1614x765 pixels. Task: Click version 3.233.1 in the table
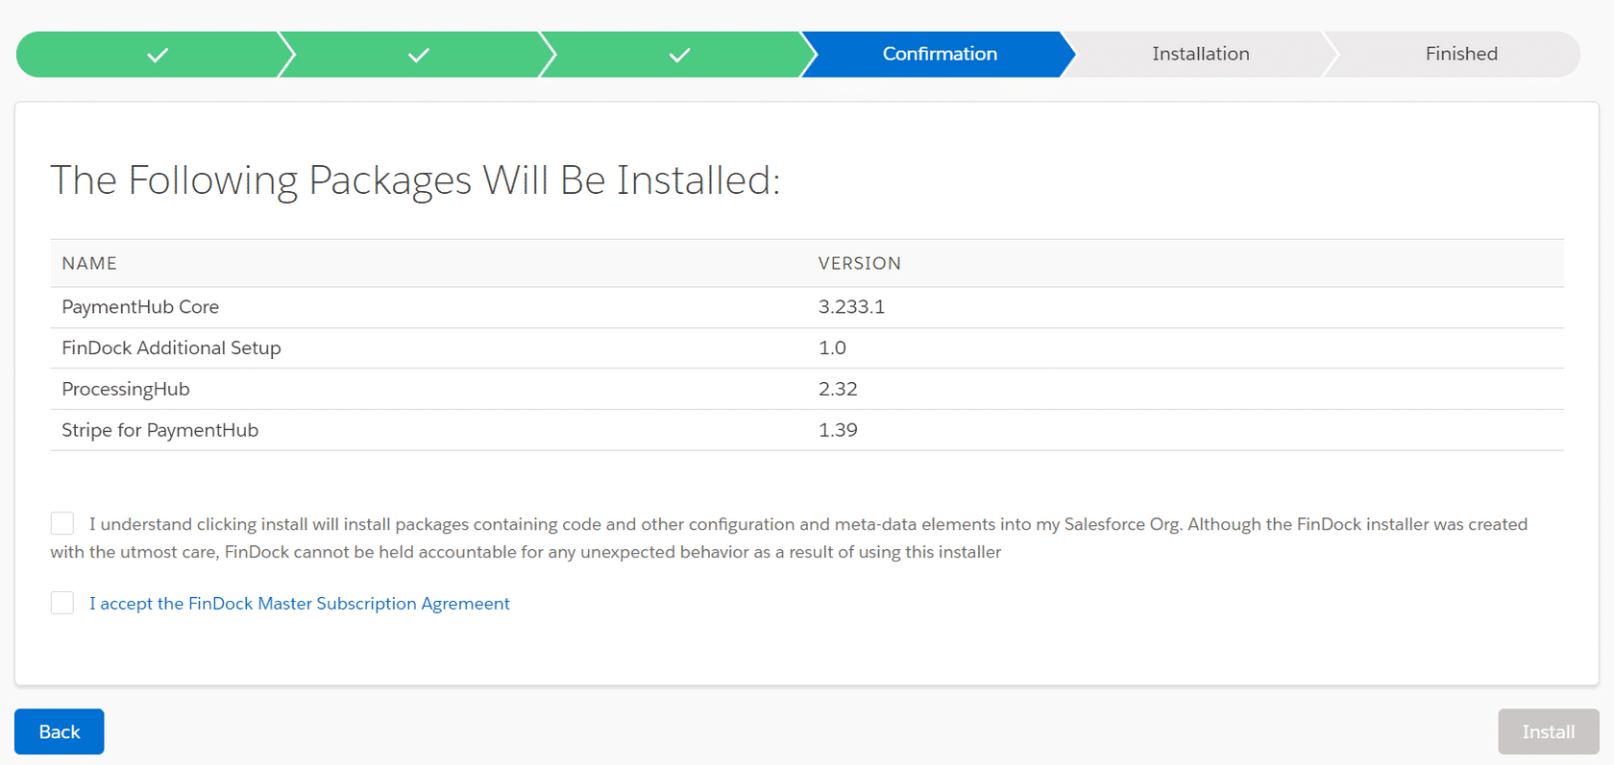click(x=851, y=307)
